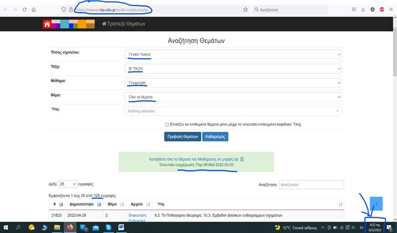The width and height of the screenshot is (397, 233).
Task: Click the 'Αναζήτηση Θεμάτων' page heading
Action: click(x=196, y=41)
